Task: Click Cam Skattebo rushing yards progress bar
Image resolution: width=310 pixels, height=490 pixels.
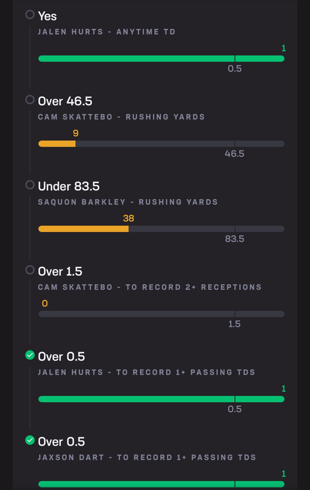Action: pos(161,144)
